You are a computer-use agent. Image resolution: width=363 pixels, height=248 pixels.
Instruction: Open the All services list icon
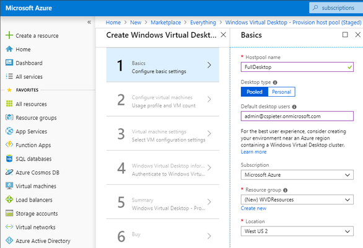9,76
